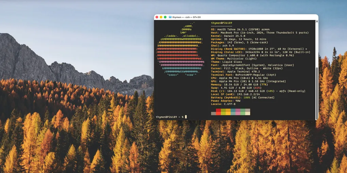Image resolution: width=347 pixels, height=173 pixels.
Task: Click the "Swap: 4.91 GiB" line
Action: tap(236, 88)
